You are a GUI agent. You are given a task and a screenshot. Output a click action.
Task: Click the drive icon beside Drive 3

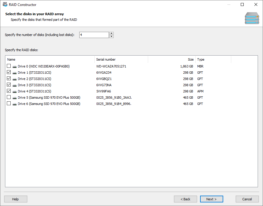pyautogui.click(x=15, y=85)
